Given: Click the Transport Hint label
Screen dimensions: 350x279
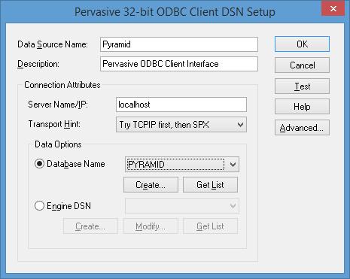Looking at the screenshot, I should (x=54, y=124).
